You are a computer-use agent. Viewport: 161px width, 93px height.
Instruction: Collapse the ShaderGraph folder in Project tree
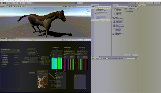coord(114,28)
